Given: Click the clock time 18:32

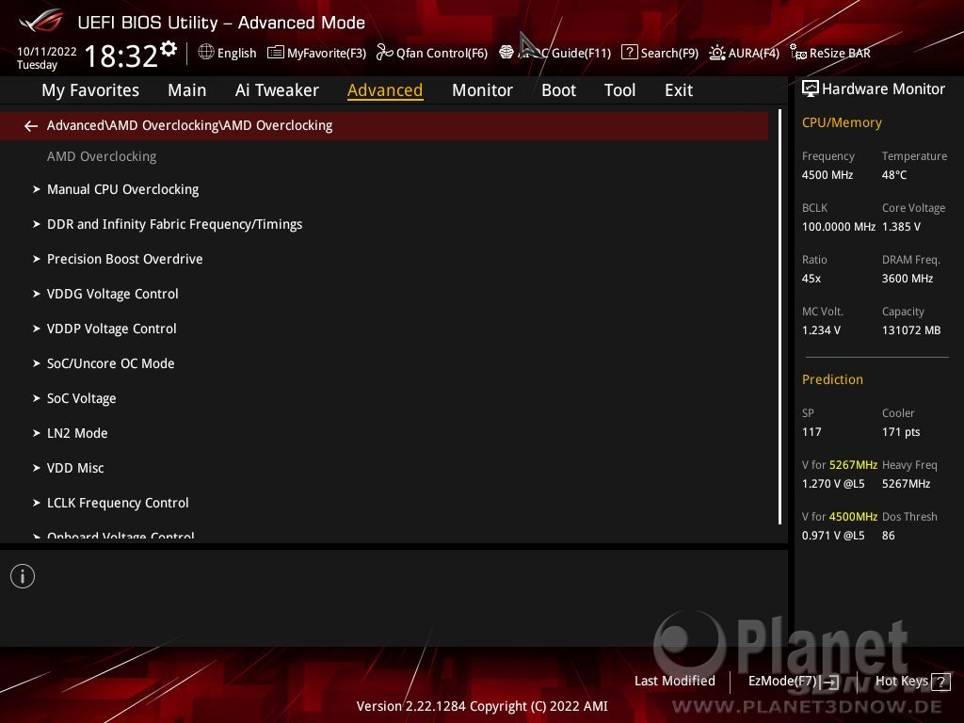Looking at the screenshot, I should click(121, 56).
